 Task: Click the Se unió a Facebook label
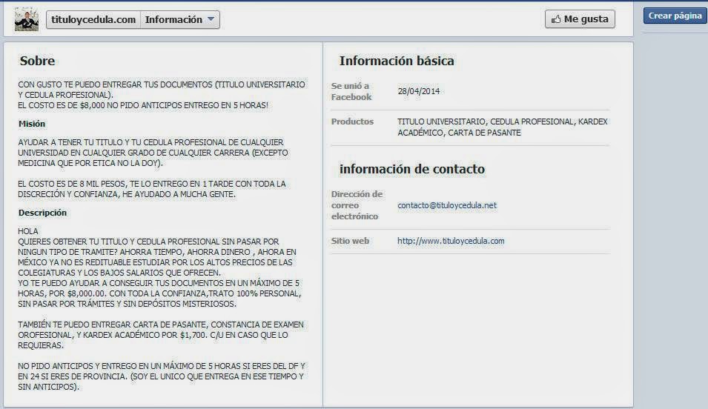(x=351, y=91)
